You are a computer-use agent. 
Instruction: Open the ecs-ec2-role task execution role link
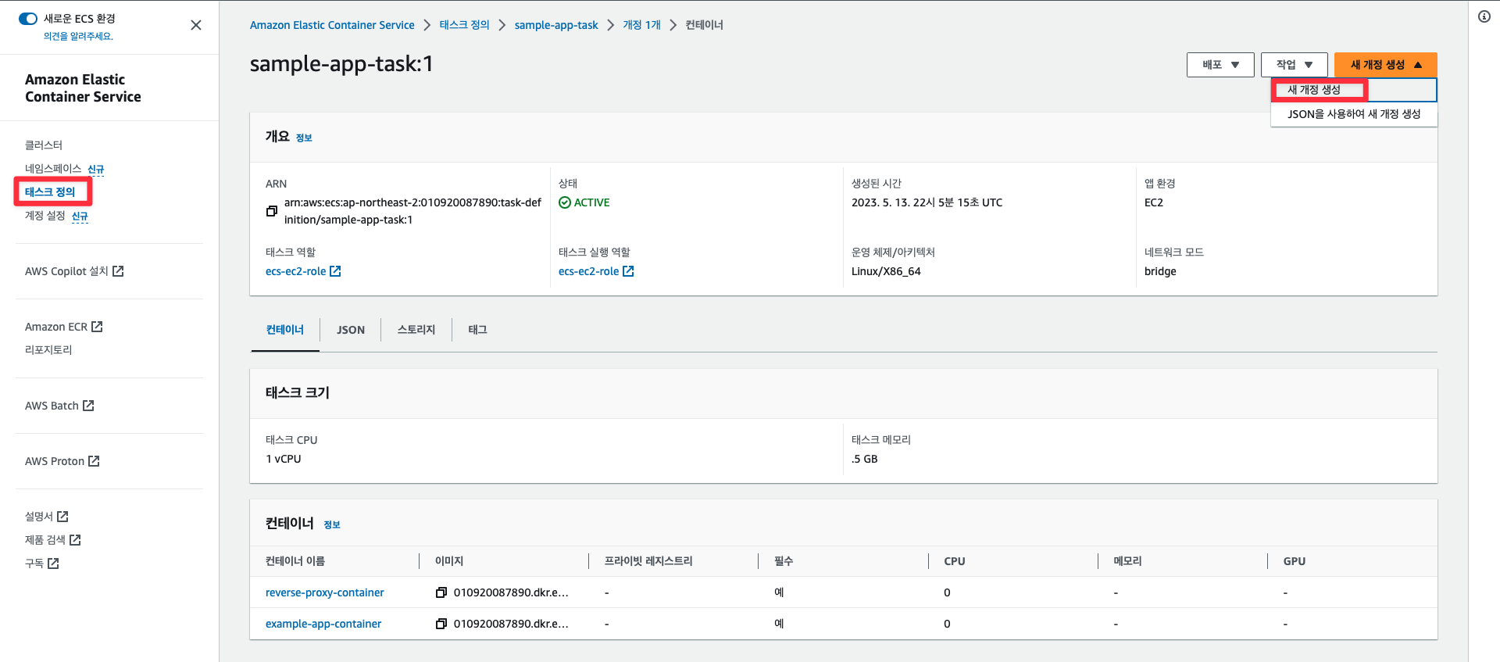coord(596,271)
